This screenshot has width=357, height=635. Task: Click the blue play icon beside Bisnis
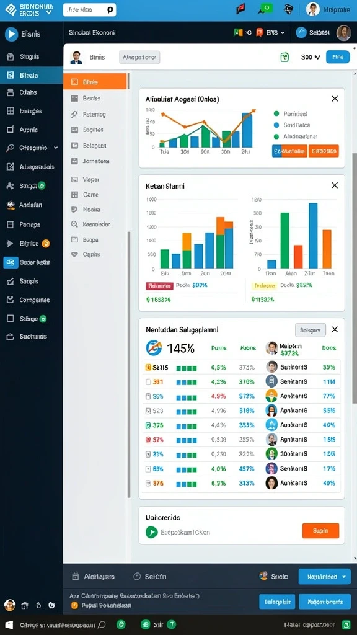coord(11,35)
